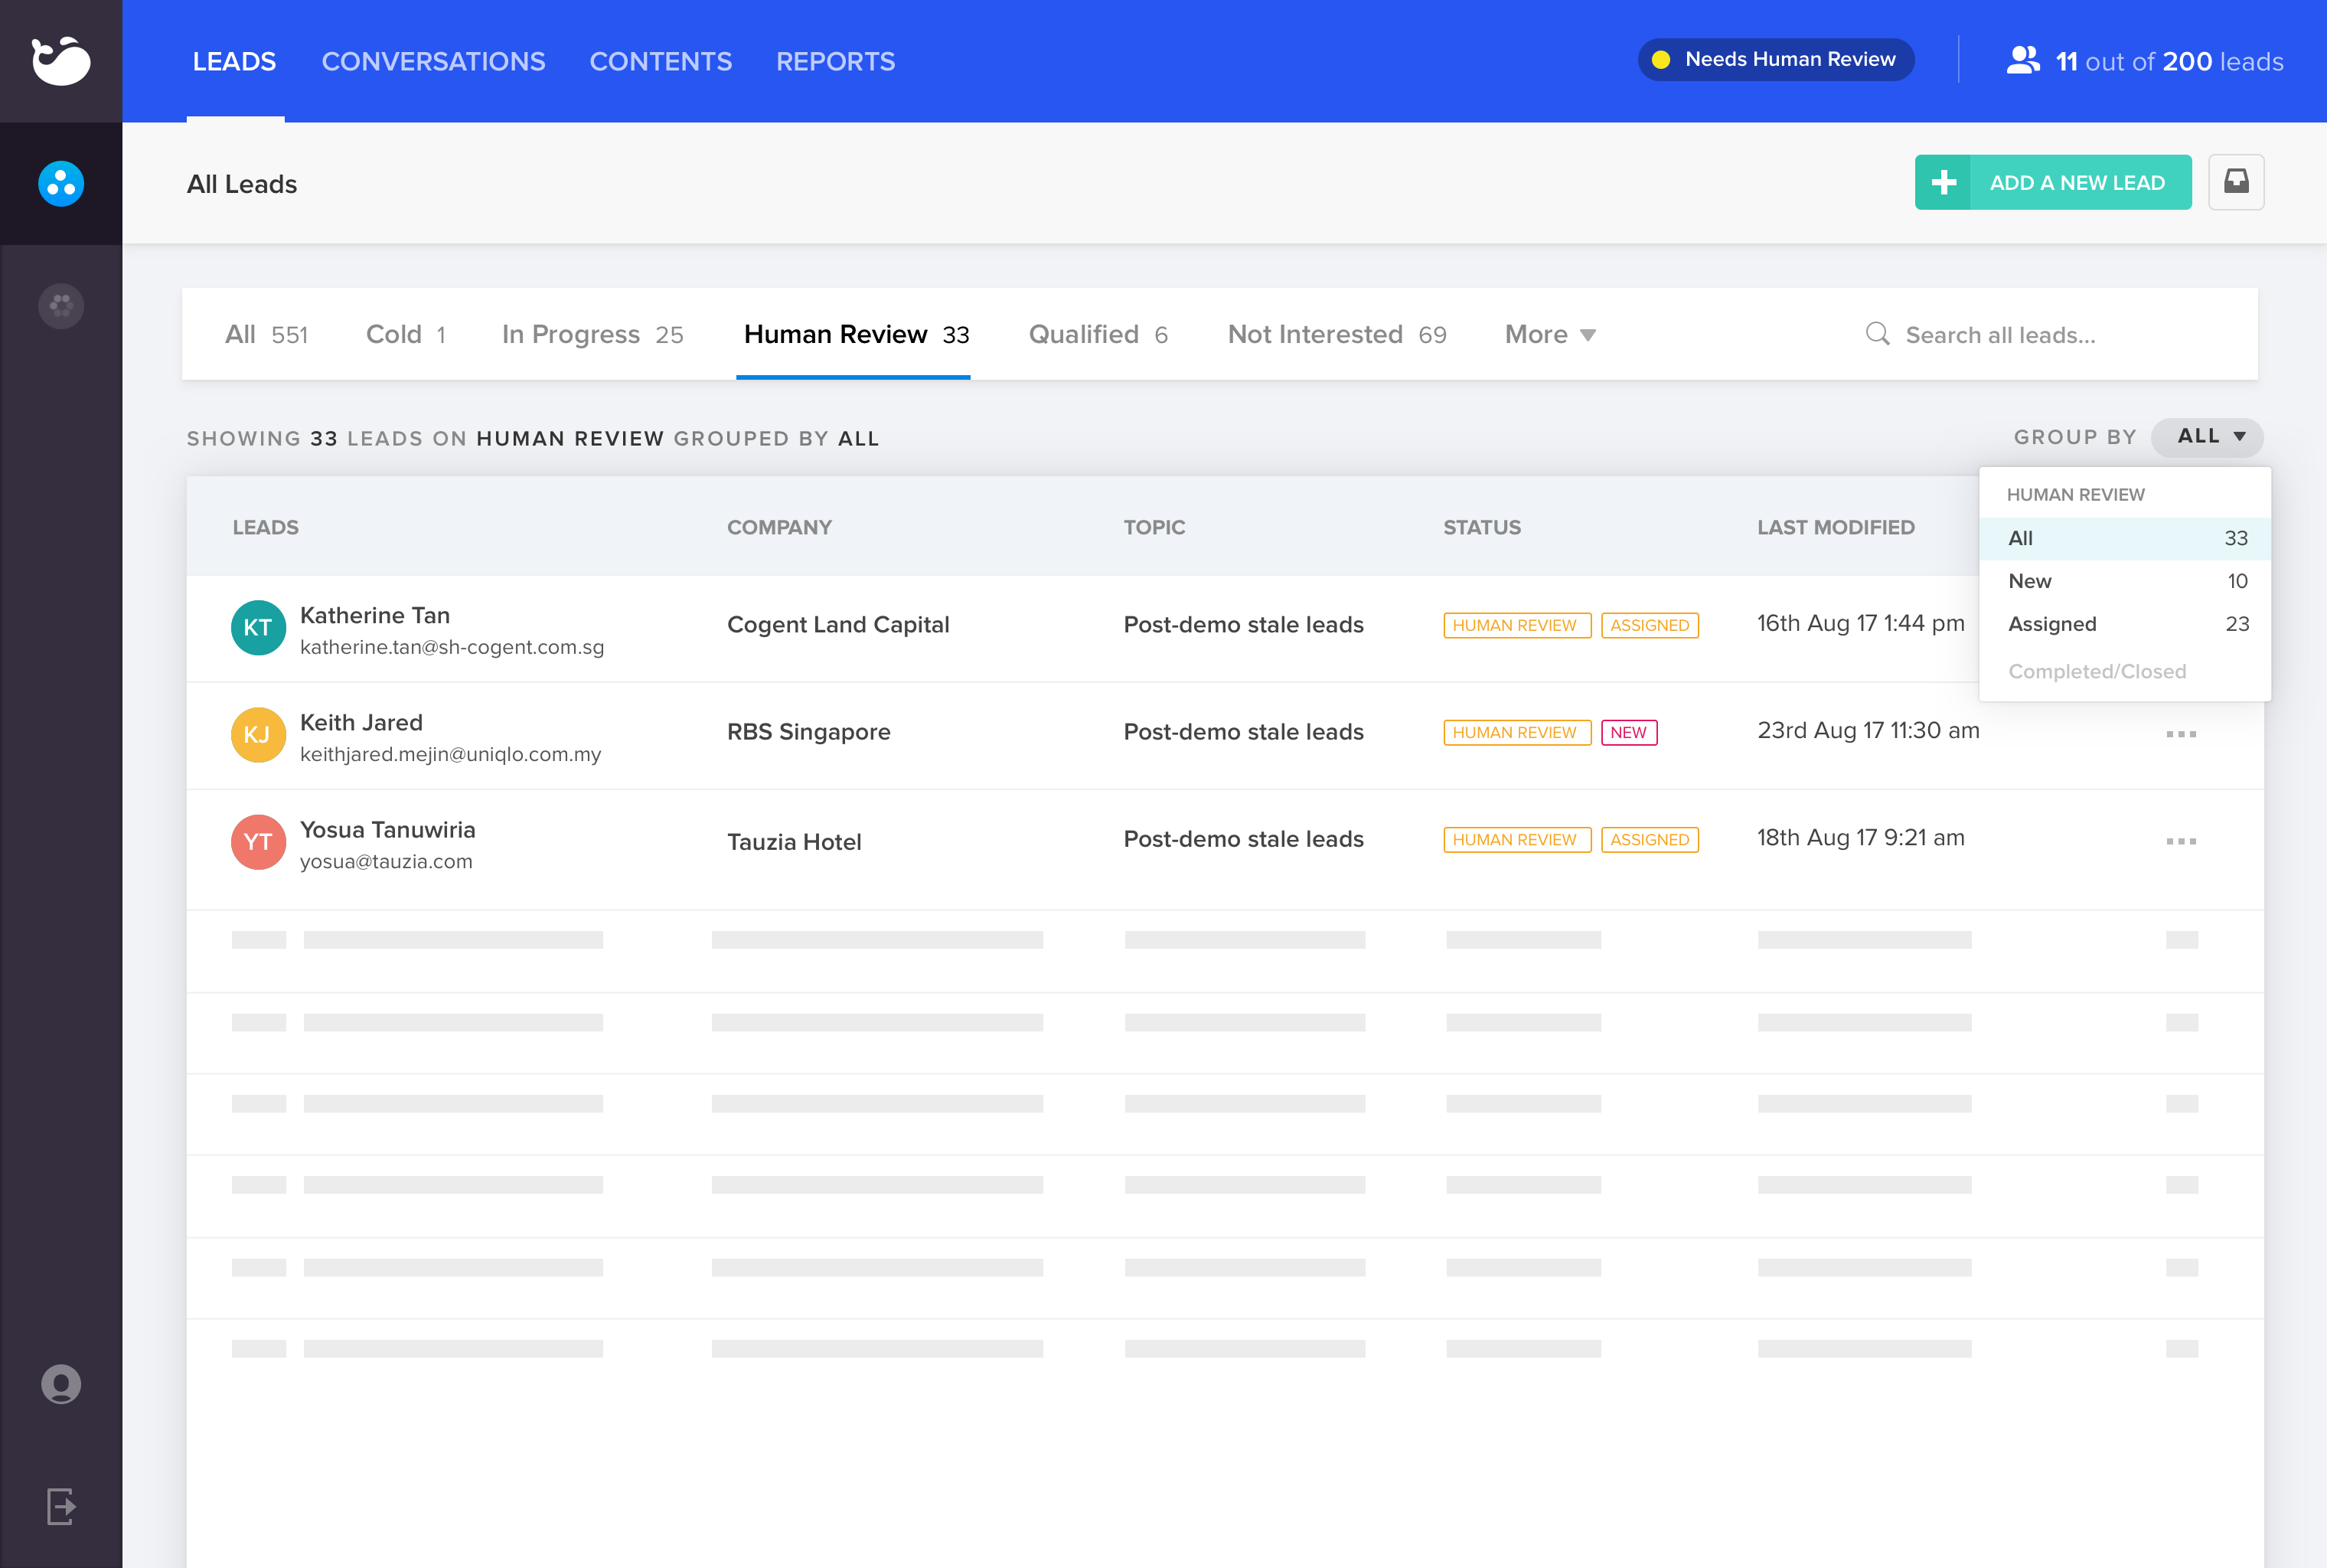Click the whale logo icon
The height and width of the screenshot is (1568, 2327).
61,61
